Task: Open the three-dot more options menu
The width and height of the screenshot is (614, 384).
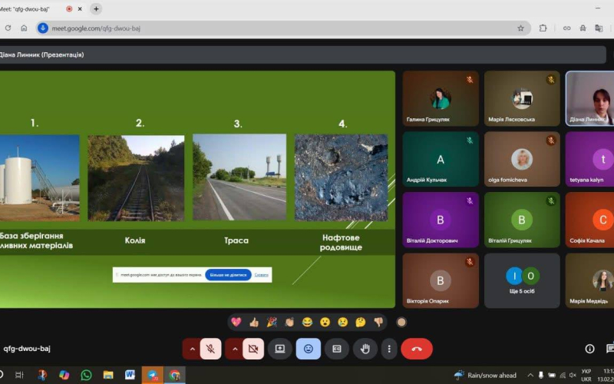Action: tap(389, 349)
